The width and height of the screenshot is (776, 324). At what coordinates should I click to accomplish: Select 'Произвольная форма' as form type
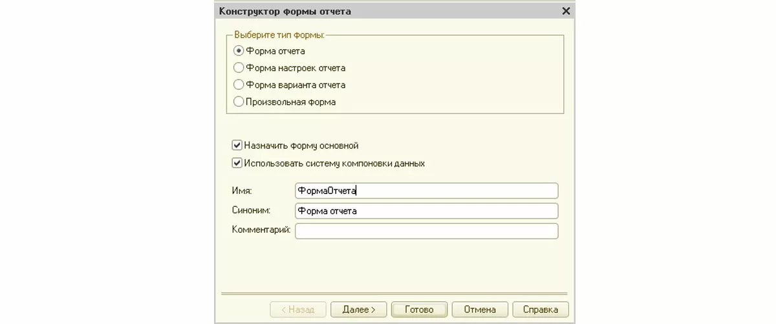click(x=239, y=102)
